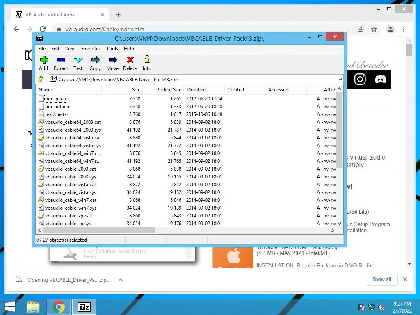420x315 pixels.
Task: Click Show all downloads button
Action: click(x=382, y=279)
